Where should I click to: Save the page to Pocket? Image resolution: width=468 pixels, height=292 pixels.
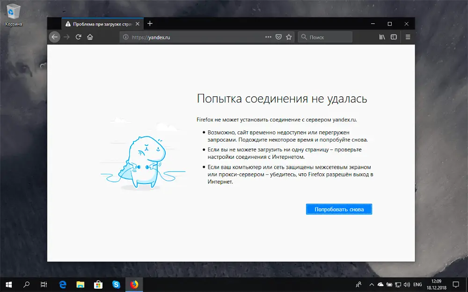tap(278, 37)
